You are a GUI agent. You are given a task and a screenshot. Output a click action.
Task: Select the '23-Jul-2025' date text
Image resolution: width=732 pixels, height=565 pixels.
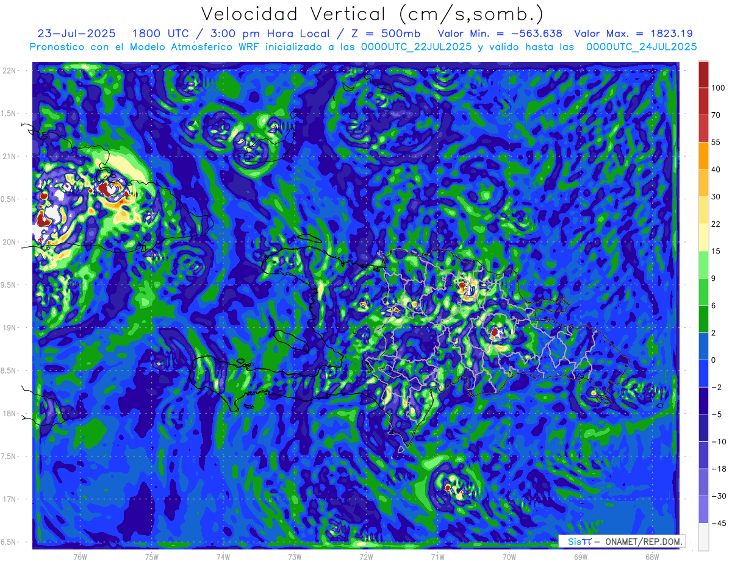(x=76, y=34)
